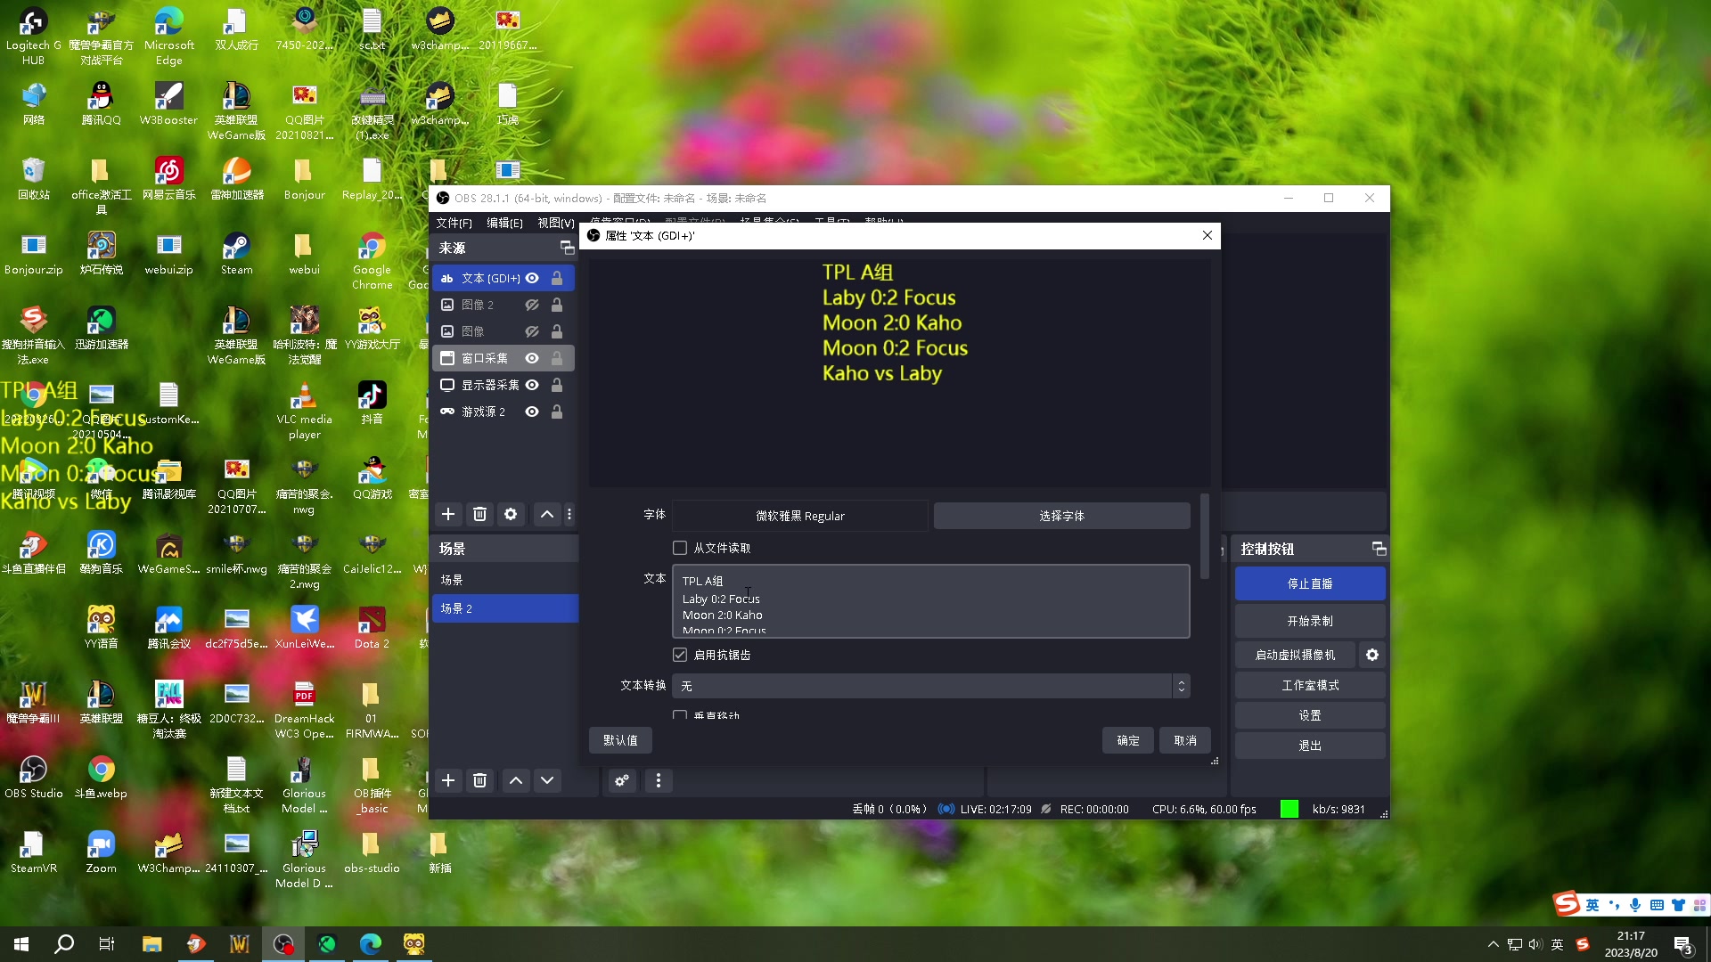Click 停止直播 button
Viewport: 1711px width, 962px height.
coord(1309,583)
